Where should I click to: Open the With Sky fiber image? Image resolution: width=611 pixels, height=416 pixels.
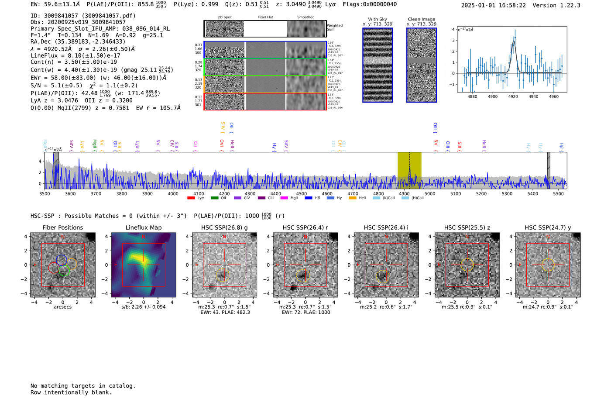[378, 65]
